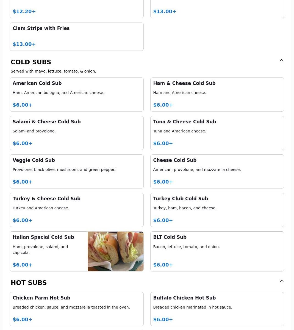294x330 pixels.
Task: Collapse the COLD SUBS section chevron
Action: tap(282, 60)
